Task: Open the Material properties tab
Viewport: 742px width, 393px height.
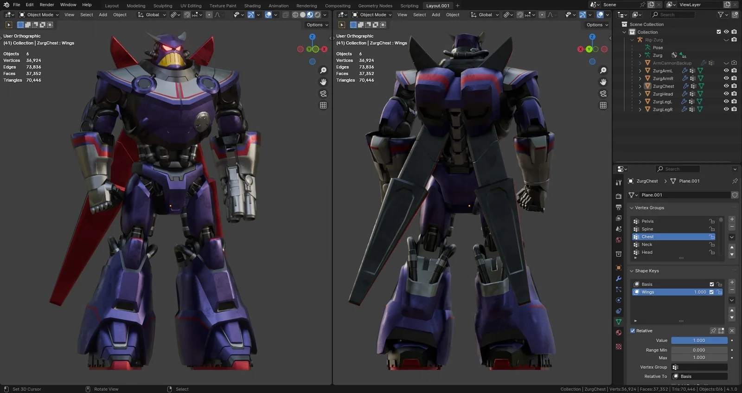Action: click(619, 333)
